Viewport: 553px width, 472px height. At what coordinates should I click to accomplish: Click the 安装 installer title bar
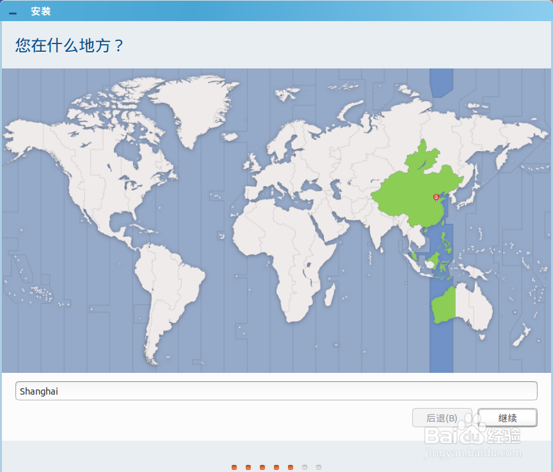click(x=42, y=11)
